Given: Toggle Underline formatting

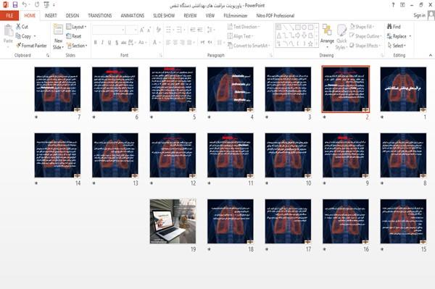Looking at the screenshot, I should pyautogui.click(x=109, y=43).
